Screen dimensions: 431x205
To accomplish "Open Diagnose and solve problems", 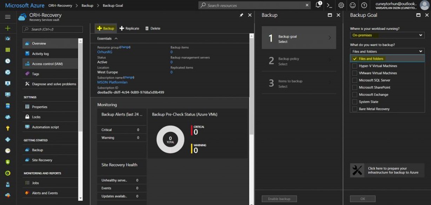I will click(x=50, y=84).
